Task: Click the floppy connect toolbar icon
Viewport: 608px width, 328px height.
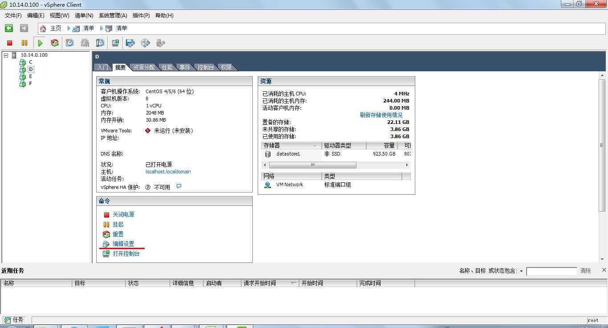Action: [x=130, y=43]
